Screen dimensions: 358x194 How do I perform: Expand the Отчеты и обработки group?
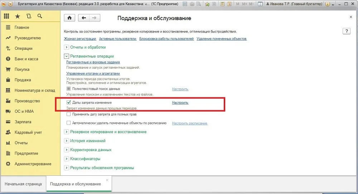[x=66, y=47]
